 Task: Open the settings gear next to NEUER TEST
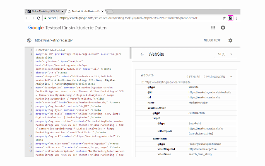click(230, 40)
